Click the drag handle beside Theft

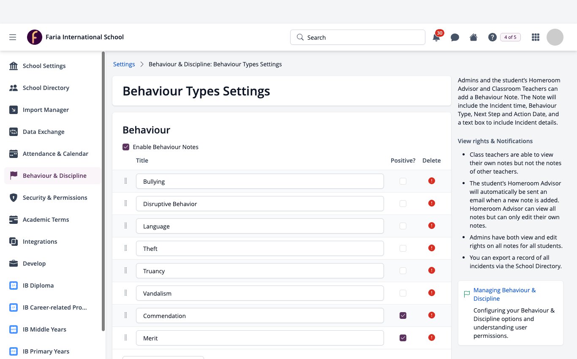pyautogui.click(x=125, y=248)
